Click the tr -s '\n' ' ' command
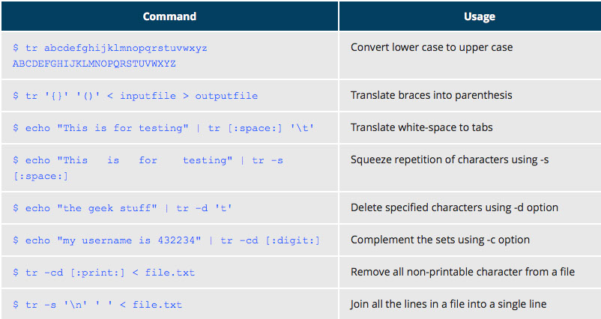The height and width of the screenshot is (319, 601). pos(97,305)
